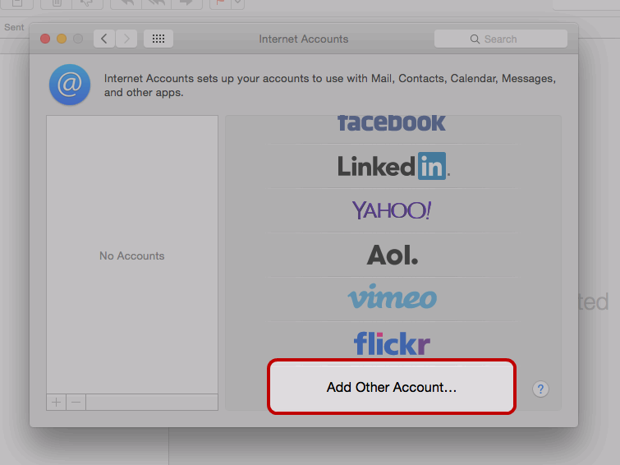Click the flag icon in Mail toolbar
The image size is (620, 465).
pyautogui.click(x=220, y=3)
